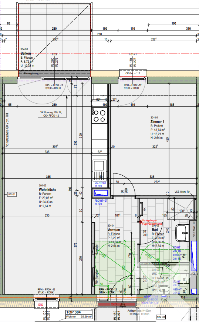Click the '730' dimension value

99,34
